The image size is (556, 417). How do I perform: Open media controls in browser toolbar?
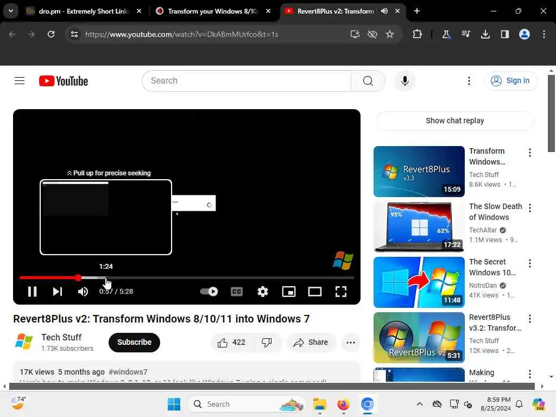(x=465, y=34)
